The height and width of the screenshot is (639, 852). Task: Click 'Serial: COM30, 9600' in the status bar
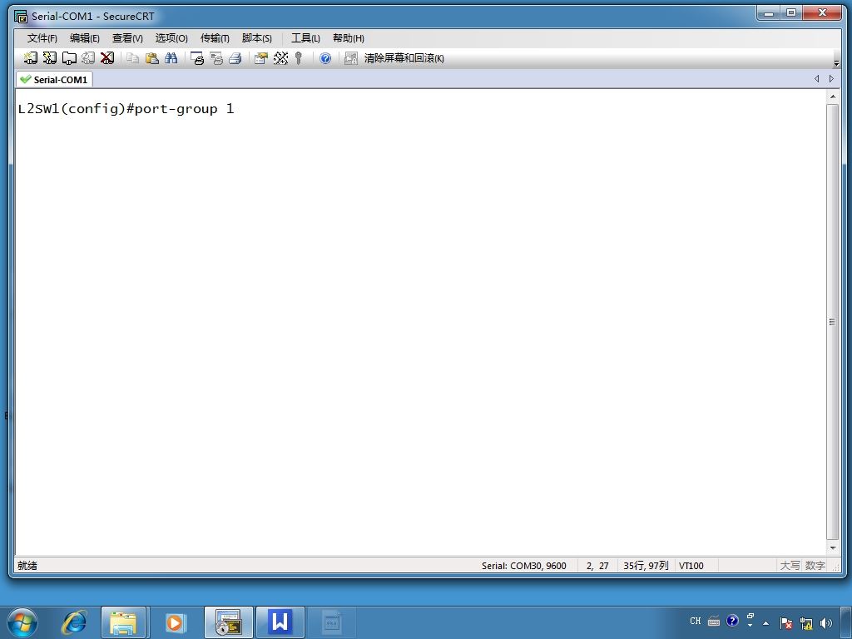(524, 566)
